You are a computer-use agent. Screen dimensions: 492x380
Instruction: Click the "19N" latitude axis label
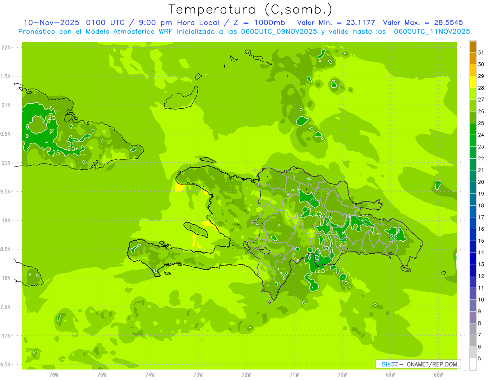[7, 220]
